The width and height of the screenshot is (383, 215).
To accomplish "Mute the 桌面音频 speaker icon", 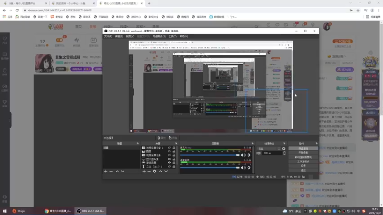I will tap(243, 168).
